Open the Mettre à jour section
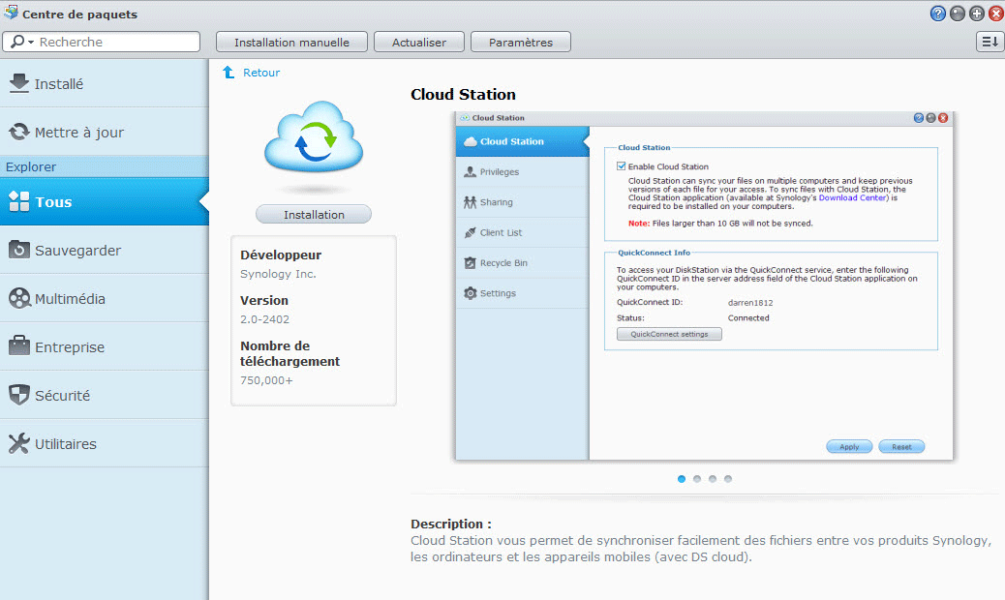This screenshot has height=600, width=1005. point(105,132)
